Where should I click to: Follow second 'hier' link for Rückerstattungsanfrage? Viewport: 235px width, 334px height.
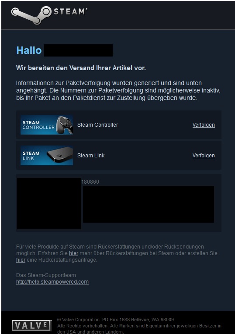click(21, 260)
